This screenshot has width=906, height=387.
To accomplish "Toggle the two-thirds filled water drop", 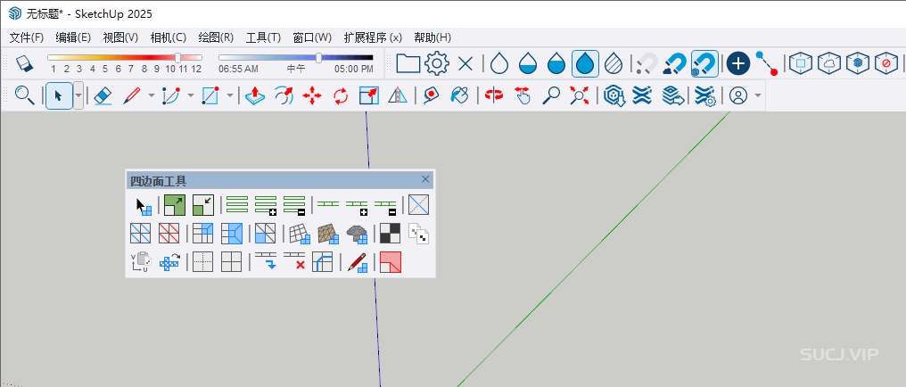I will [x=556, y=63].
